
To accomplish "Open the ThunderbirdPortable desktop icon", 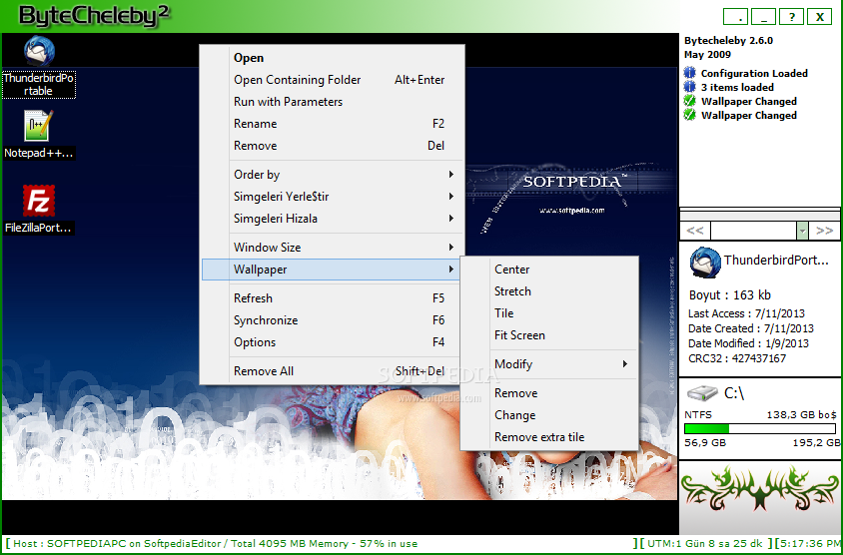I will [x=39, y=52].
